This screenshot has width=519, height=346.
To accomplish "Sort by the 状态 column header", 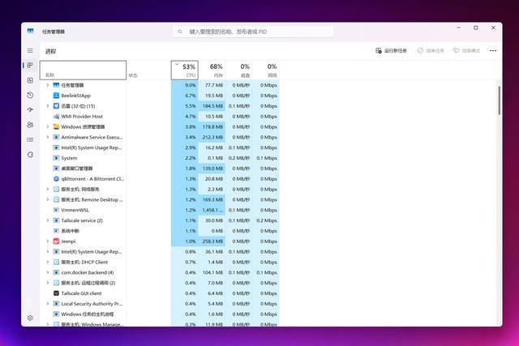I will [148, 70].
